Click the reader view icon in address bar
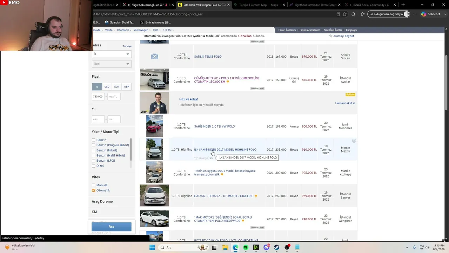Image resolution: width=449 pixels, height=253 pixels. (338, 14)
